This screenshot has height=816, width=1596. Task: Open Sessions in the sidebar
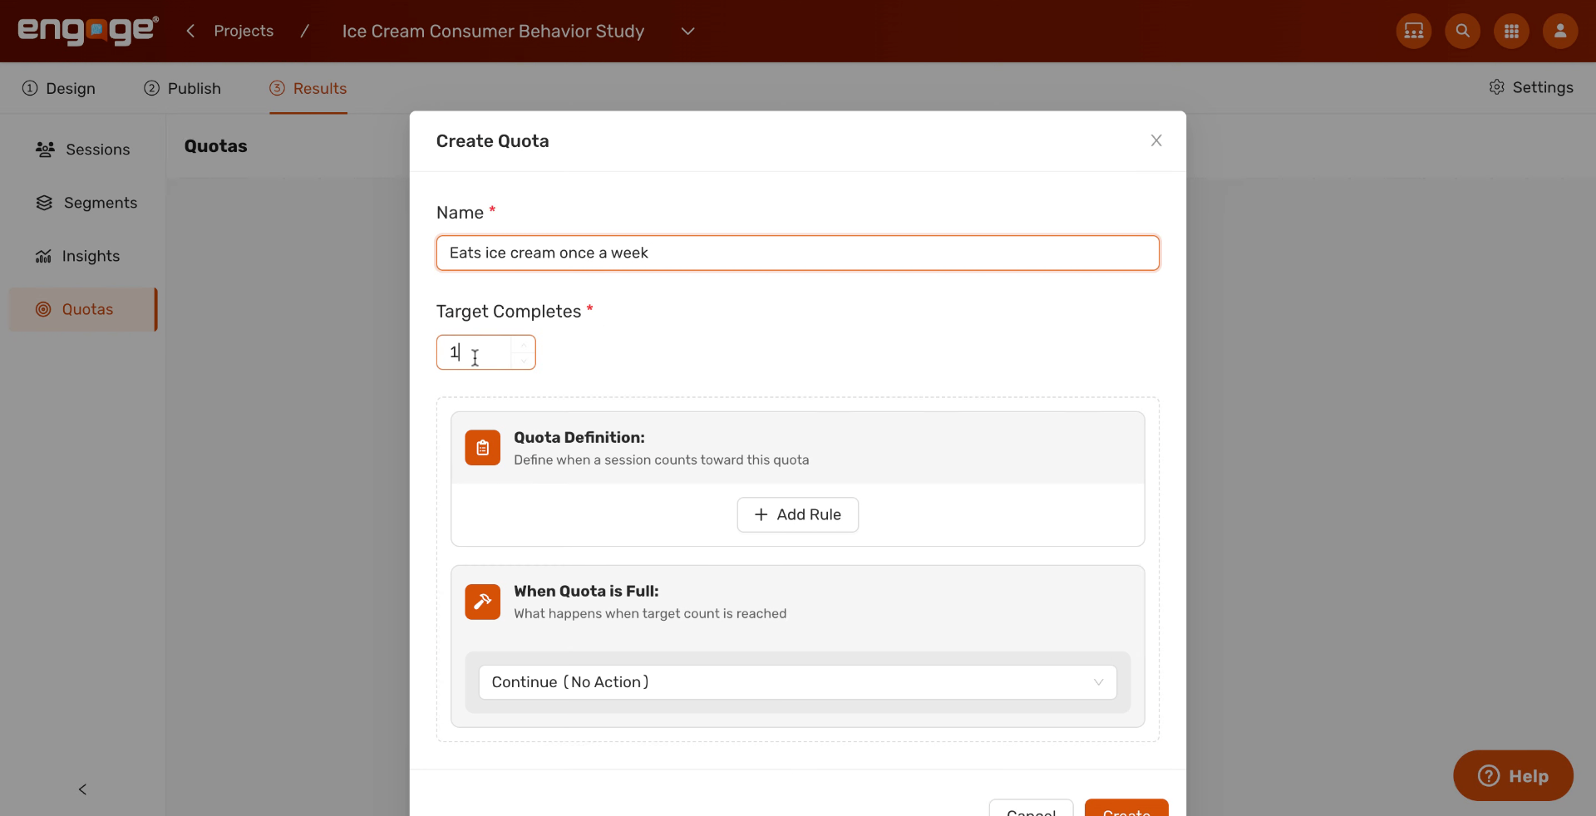pos(83,150)
